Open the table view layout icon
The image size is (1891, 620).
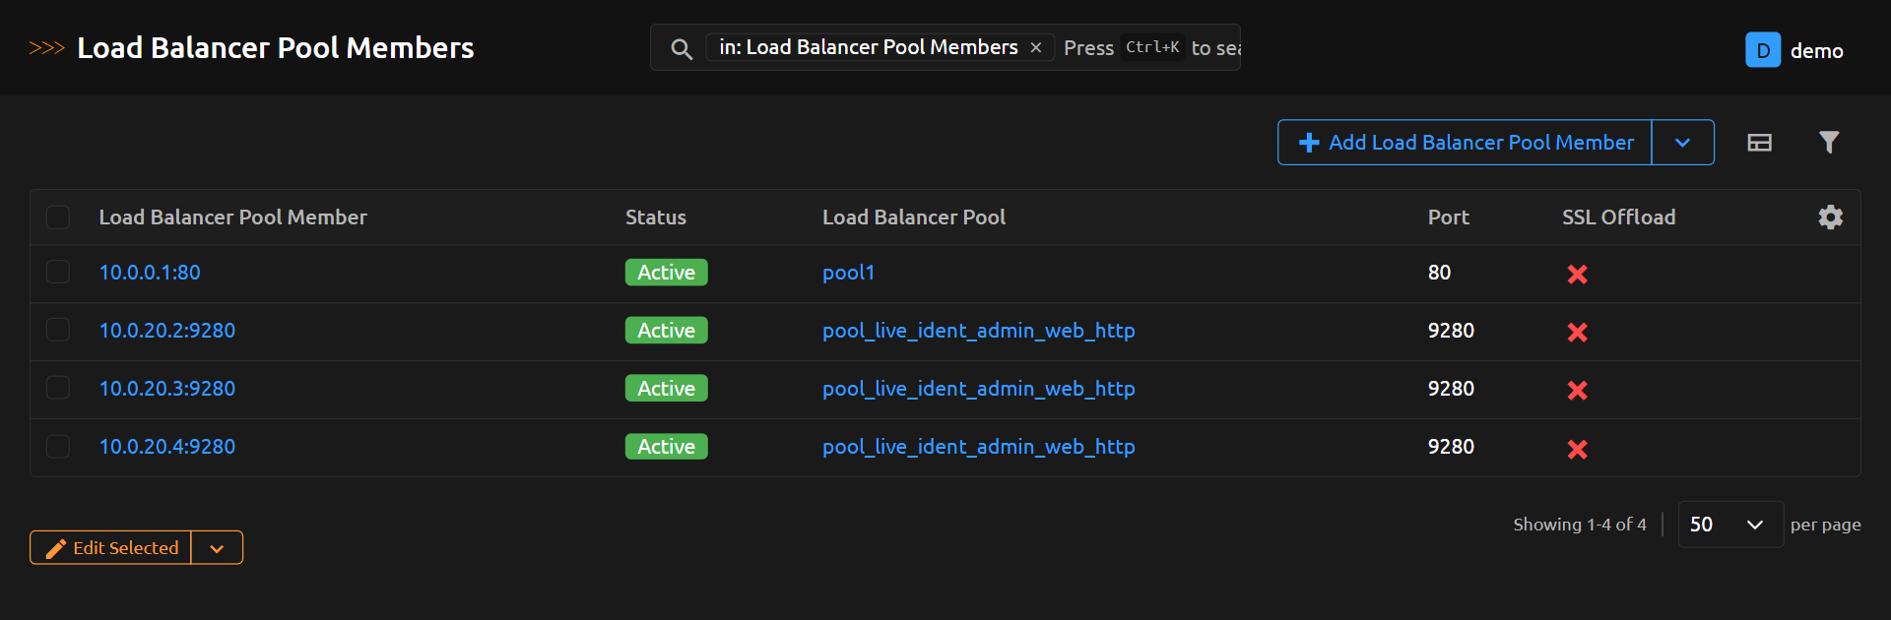[1759, 143]
